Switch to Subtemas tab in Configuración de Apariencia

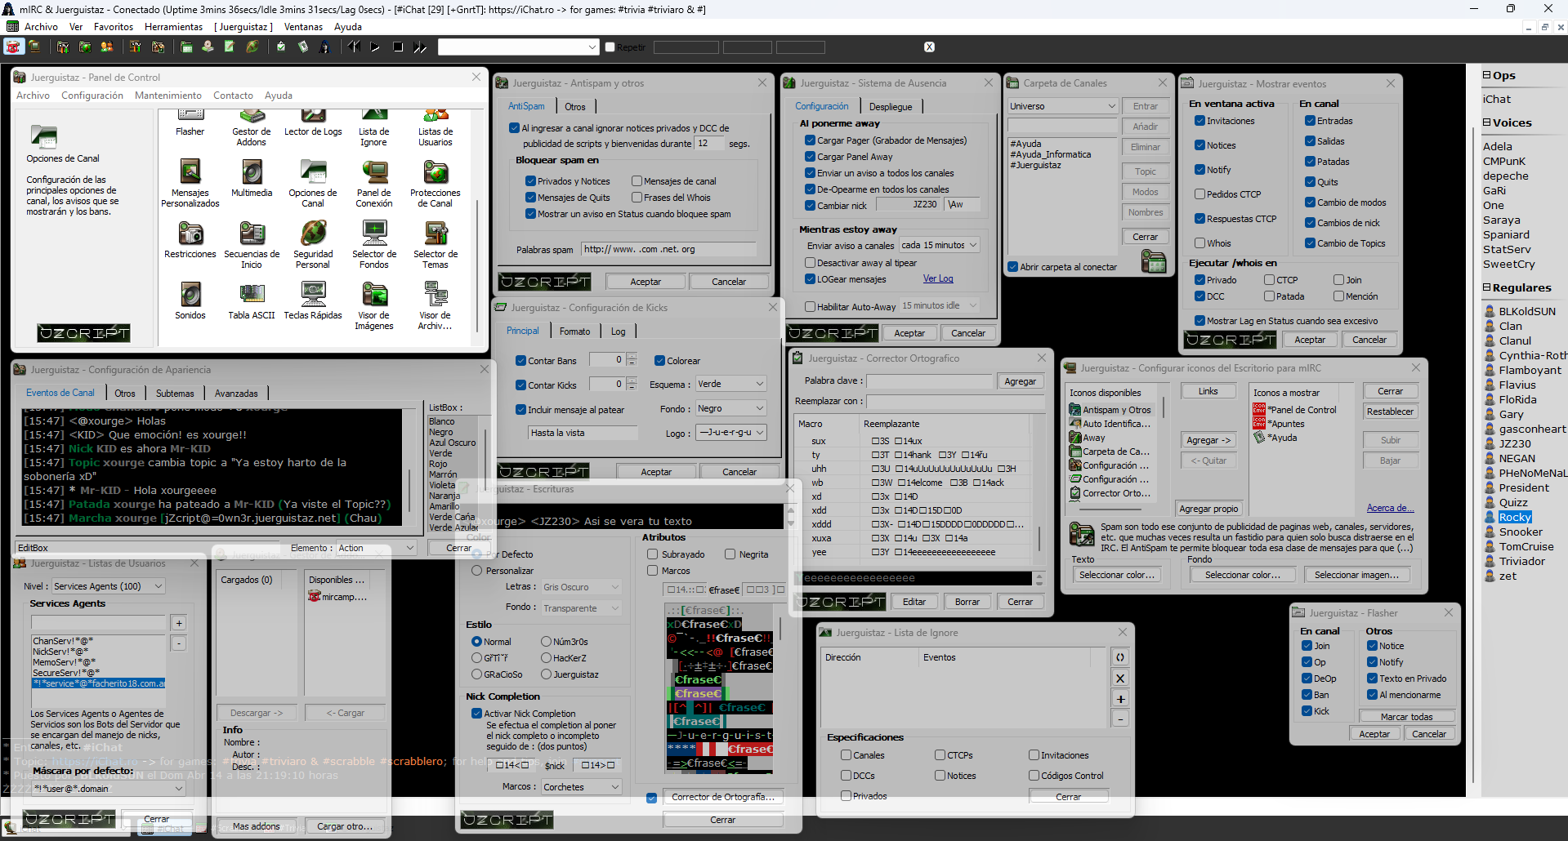click(x=175, y=394)
